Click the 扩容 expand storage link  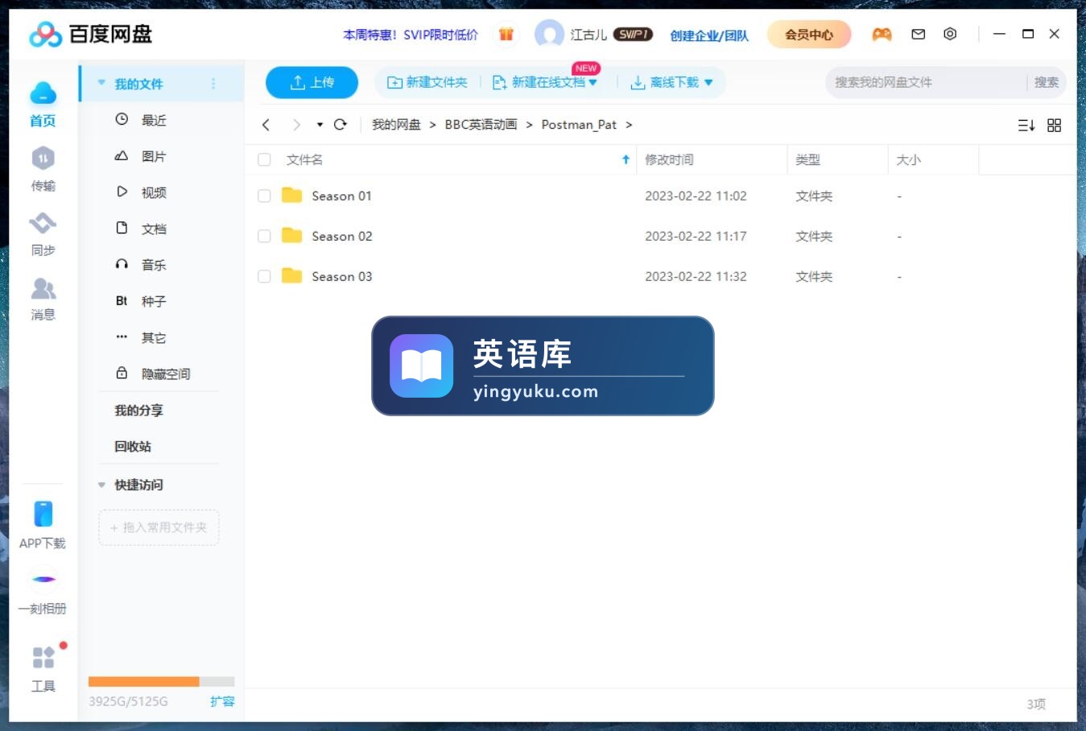click(x=222, y=701)
